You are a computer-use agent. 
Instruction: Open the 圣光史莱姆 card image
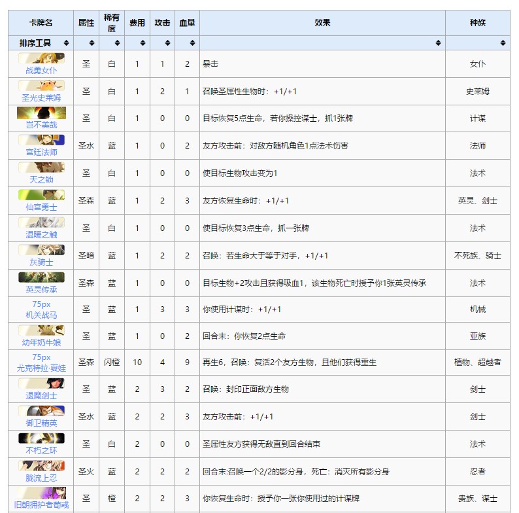point(41,86)
